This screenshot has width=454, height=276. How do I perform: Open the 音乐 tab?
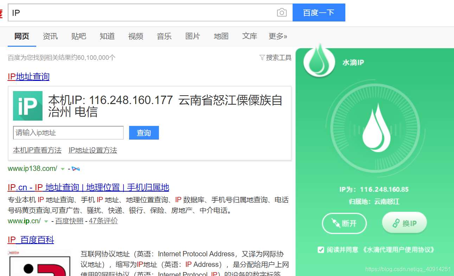pyautogui.click(x=164, y=36)
